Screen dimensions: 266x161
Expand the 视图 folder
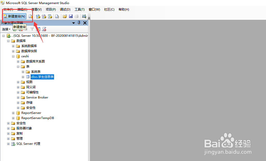tap(18, 82)
